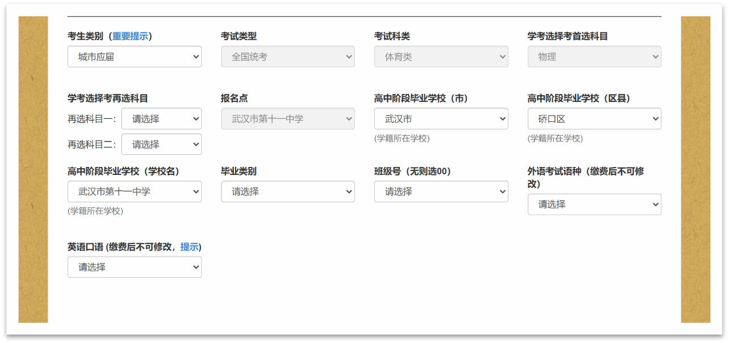Click (学籍所在学校) note under 硚口区 dropdown
729x343 pixels.
pos(555,138)
